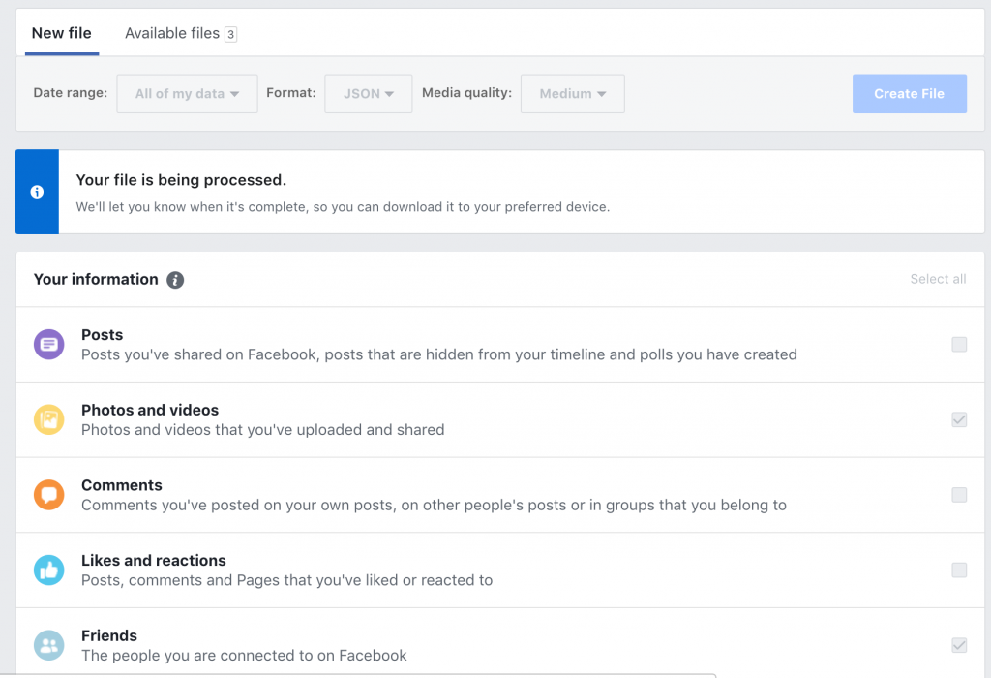This screenshot has width=991, height=678.
Task: Click the purple Posts icon
Action: pyautogui.click(x=48, y=344)
